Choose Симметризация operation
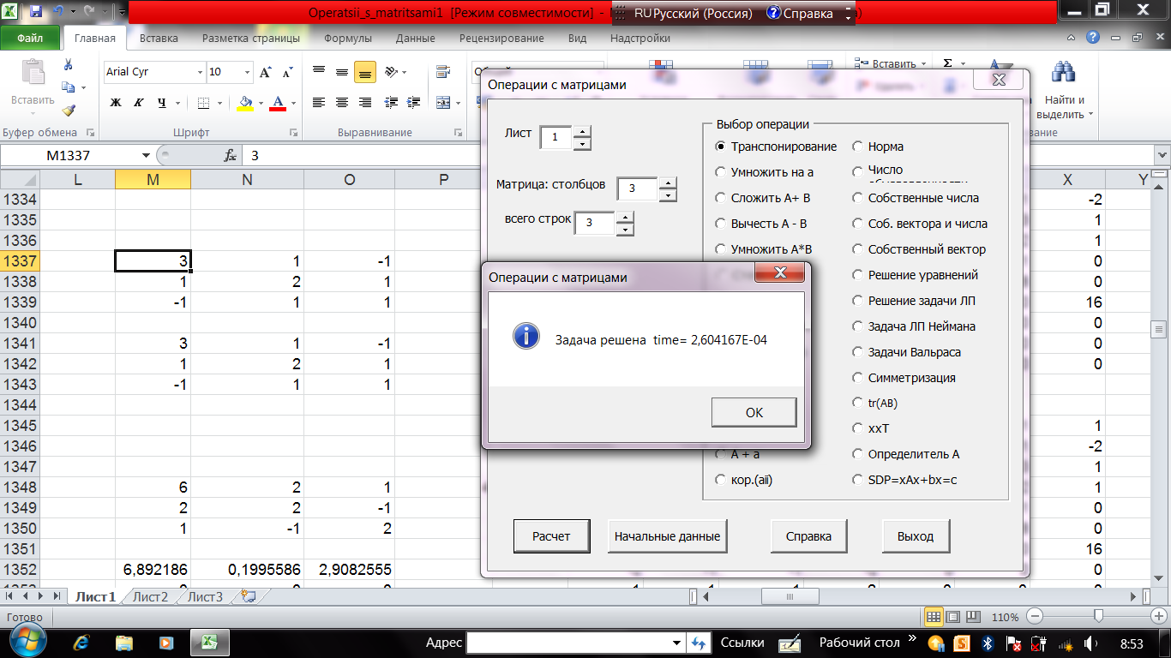1171x658 pixels. 858,378
